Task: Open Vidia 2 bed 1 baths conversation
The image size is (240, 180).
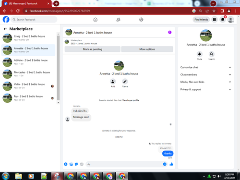Action: tap(28, 86)
